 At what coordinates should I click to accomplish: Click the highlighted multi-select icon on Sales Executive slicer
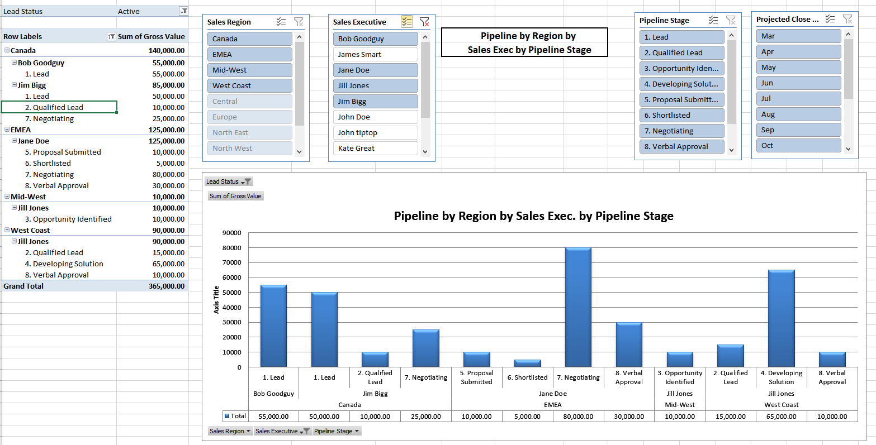(x=407, y=21)
